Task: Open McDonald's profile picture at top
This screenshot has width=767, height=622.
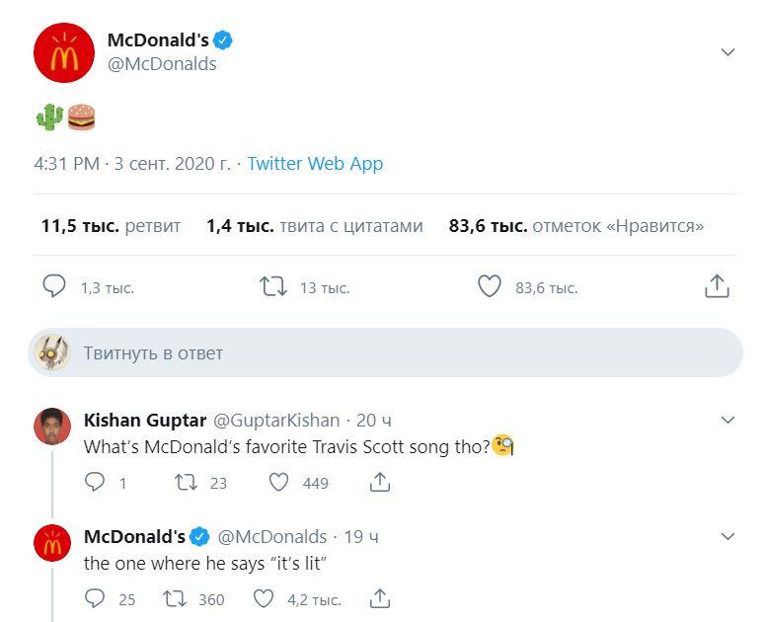Action: pos(64,52)
